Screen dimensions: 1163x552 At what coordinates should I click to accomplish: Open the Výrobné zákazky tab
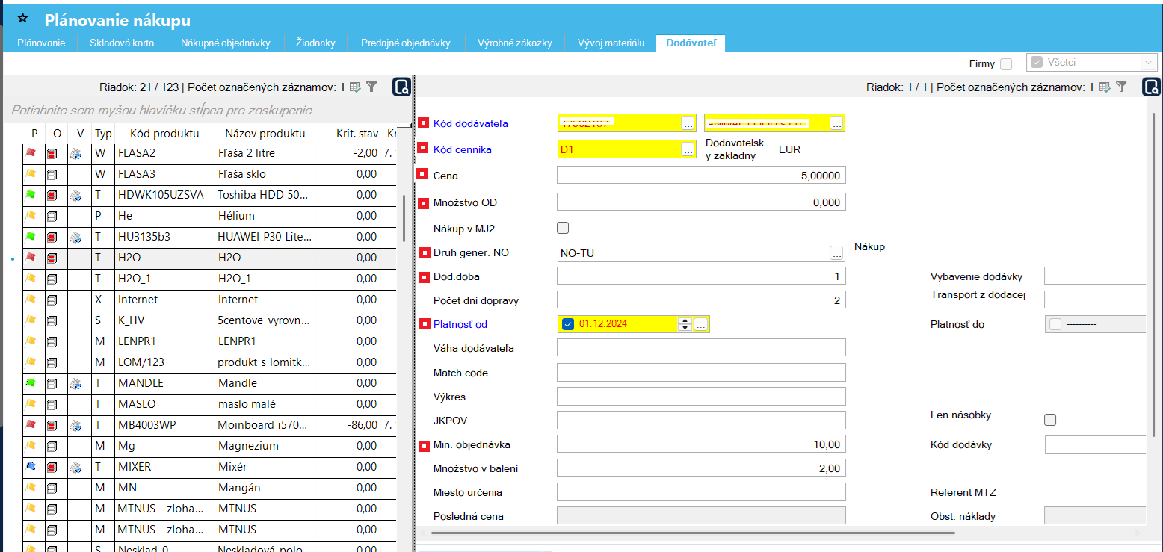coord(514,43)
